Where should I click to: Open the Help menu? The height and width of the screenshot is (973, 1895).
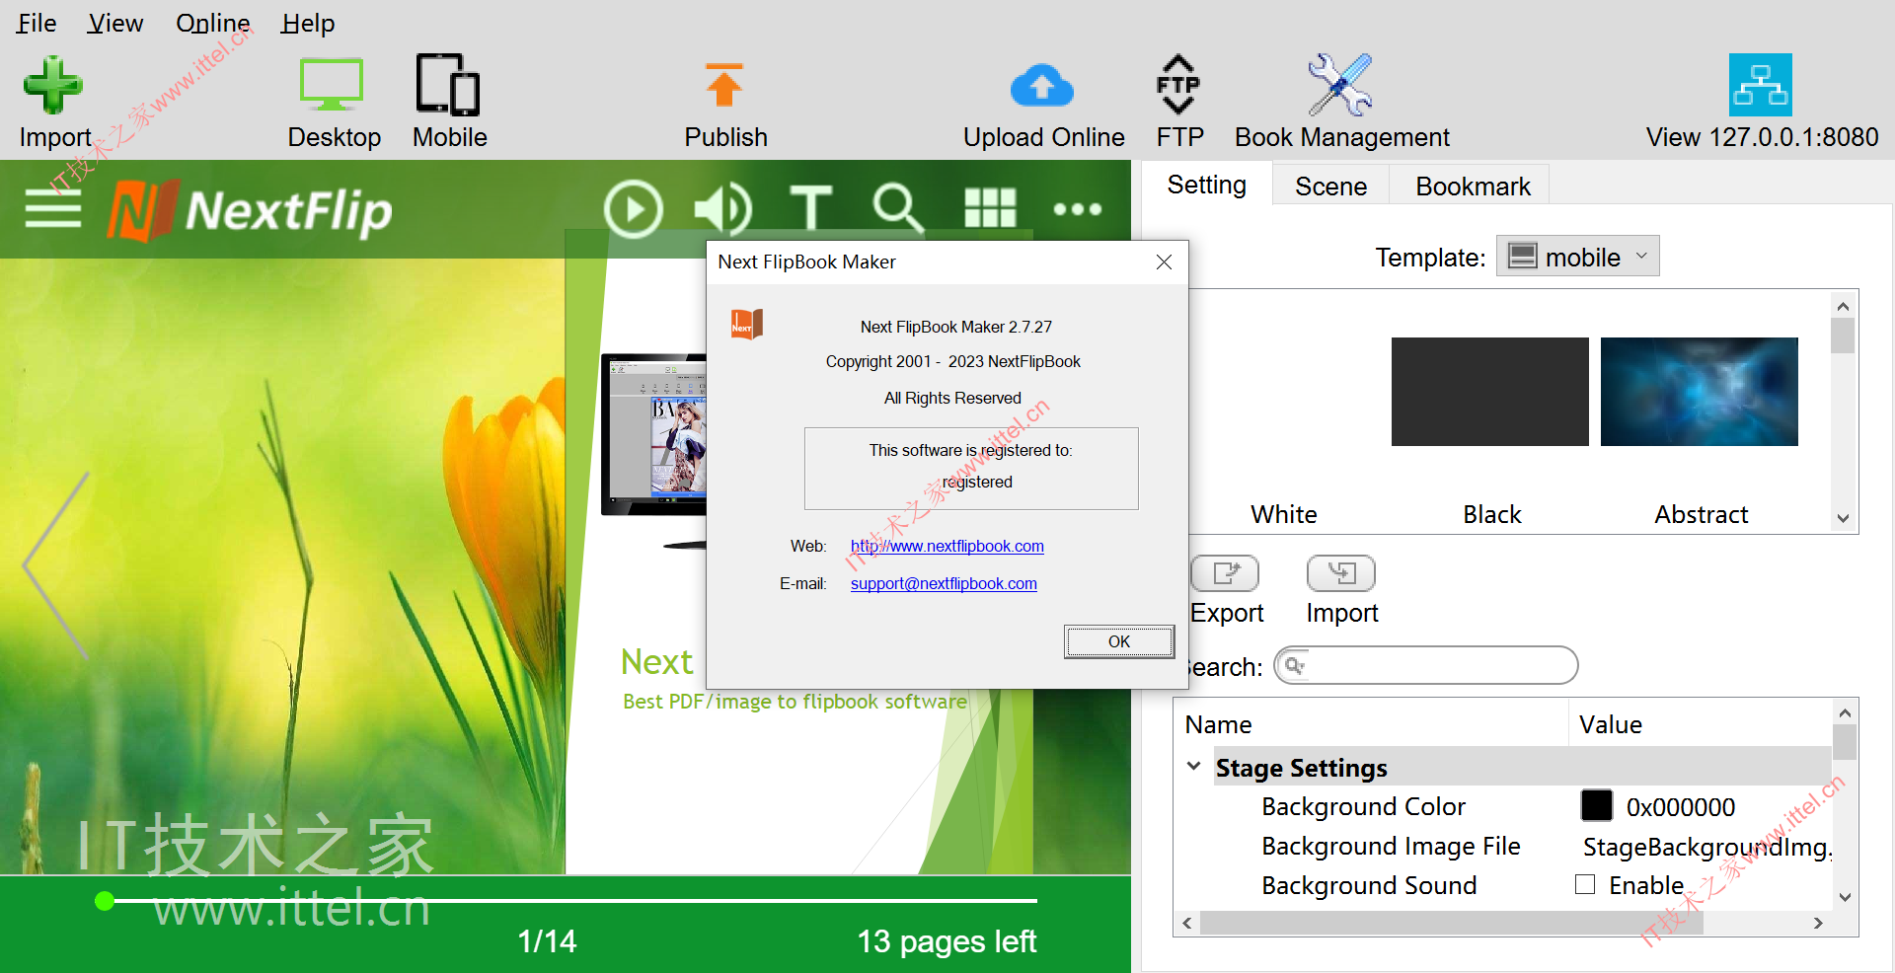[x=307, y=23]
